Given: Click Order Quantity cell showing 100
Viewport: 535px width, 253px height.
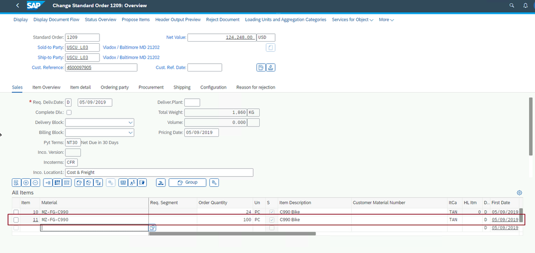Looking at the screenshot, I should 225,220.
